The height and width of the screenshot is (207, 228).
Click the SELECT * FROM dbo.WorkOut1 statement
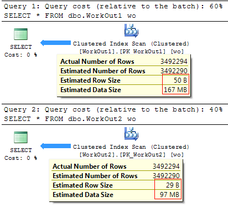[70, 16]
